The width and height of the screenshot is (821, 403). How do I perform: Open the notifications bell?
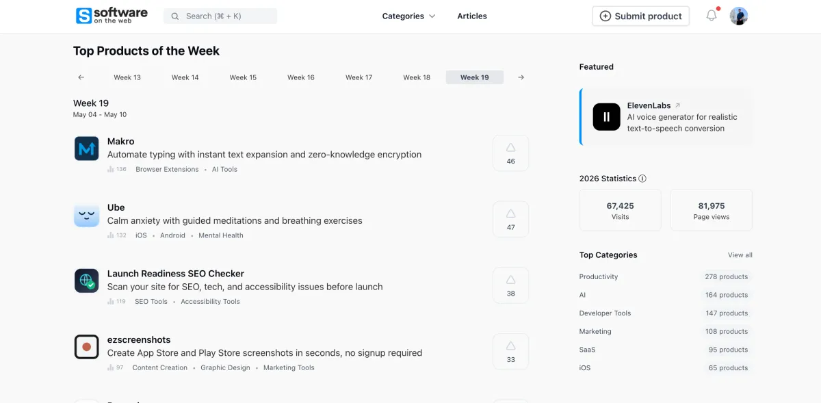(712, 16)
